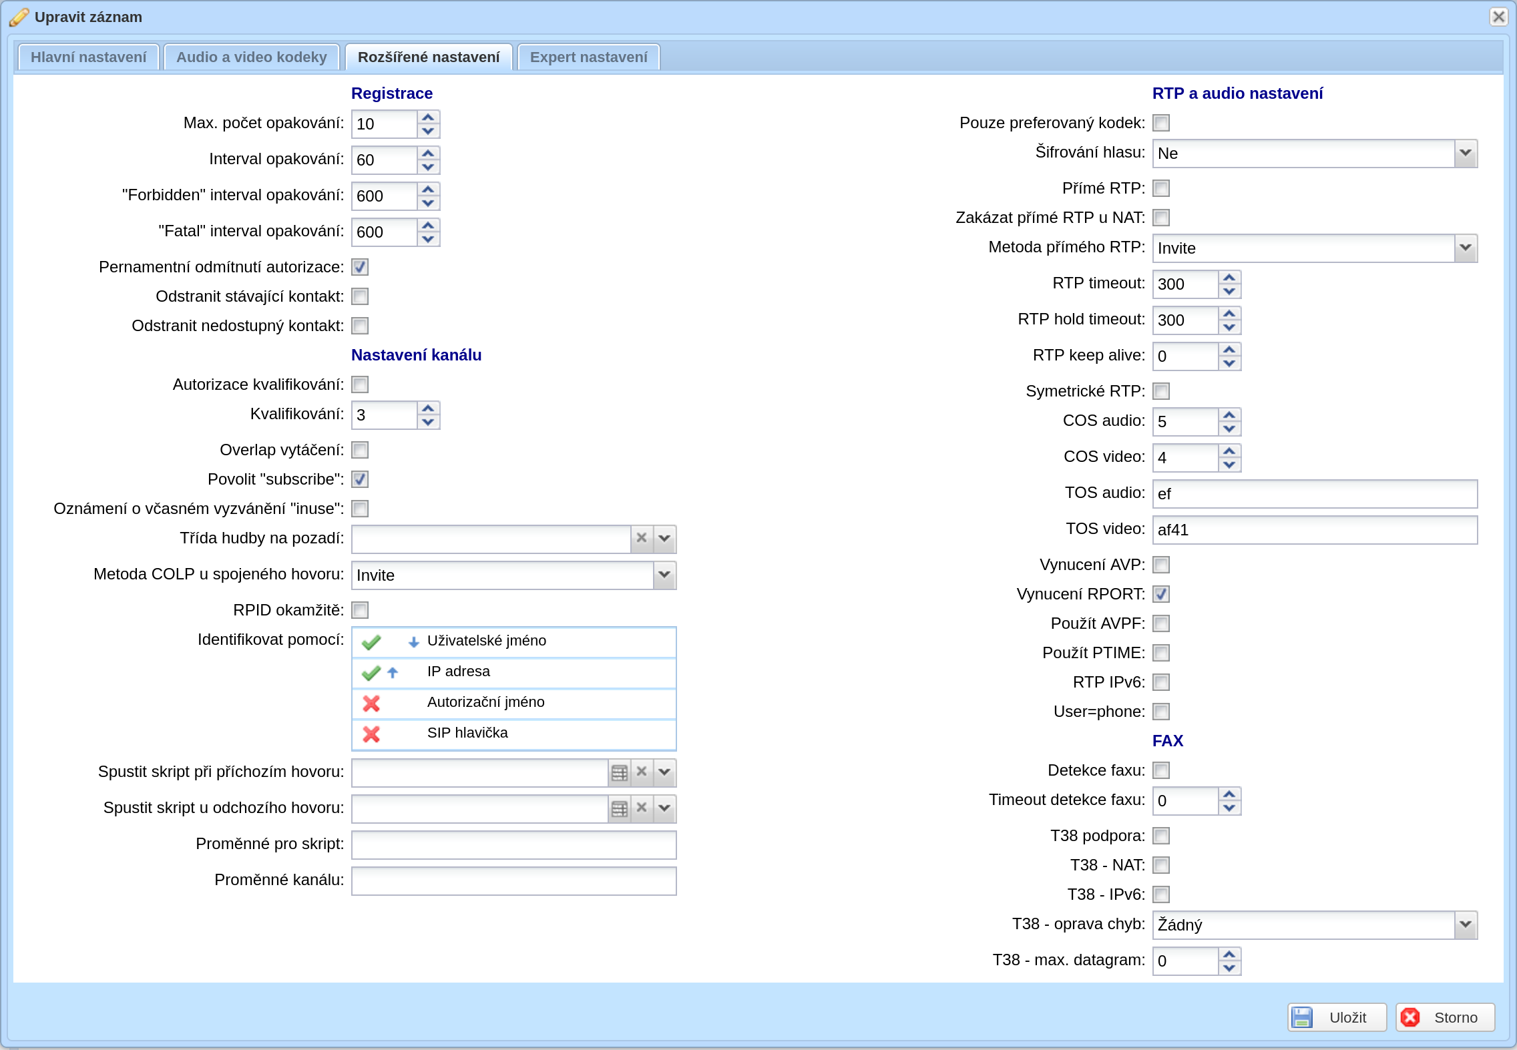
Task: Click the red cross next to Autorizační jméno
Action: (371, 703)
